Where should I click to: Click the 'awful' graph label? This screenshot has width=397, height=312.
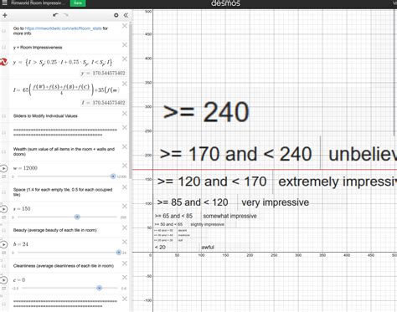click(x=208, y=248)
